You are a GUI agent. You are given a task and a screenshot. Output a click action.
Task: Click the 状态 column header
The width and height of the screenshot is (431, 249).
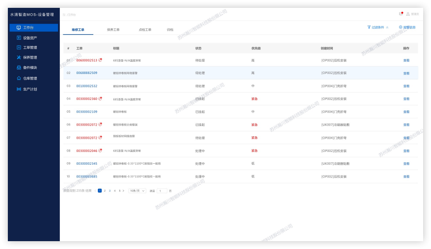click(x=198, y=49)
